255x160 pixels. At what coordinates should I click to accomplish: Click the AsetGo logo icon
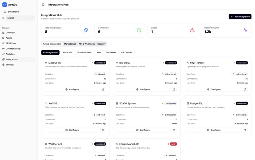[4, 4]
